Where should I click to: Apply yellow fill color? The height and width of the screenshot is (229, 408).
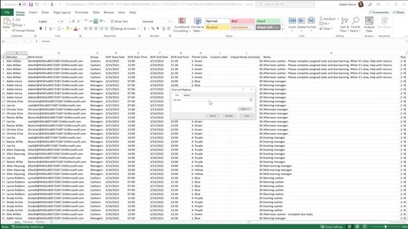click(x=68, y=29)
